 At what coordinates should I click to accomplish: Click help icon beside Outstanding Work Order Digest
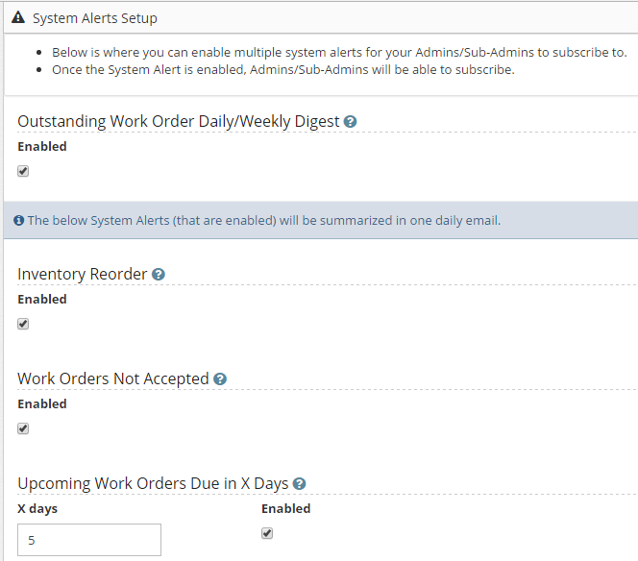(x=350, y=122)
